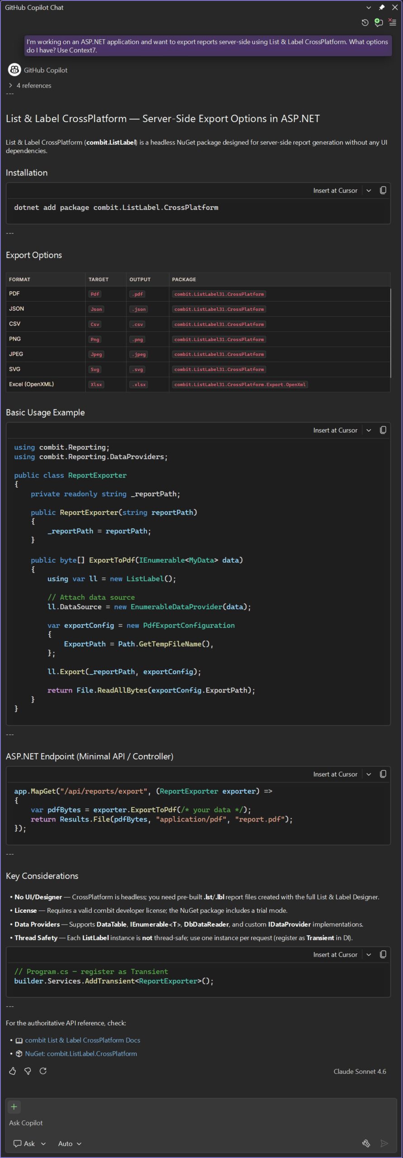Click the 'Installation' heading
The image size is (403, 1158).
tap(27, 173)
